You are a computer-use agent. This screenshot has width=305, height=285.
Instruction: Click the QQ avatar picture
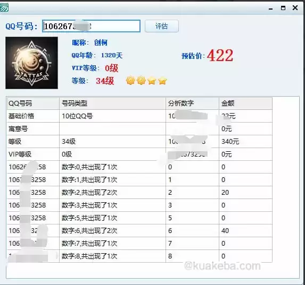pyautogui.click(x=32, y=63)
